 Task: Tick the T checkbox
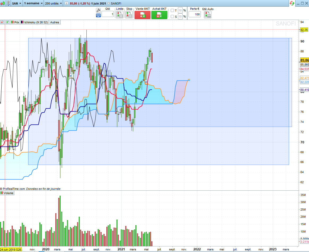[172, 10]
